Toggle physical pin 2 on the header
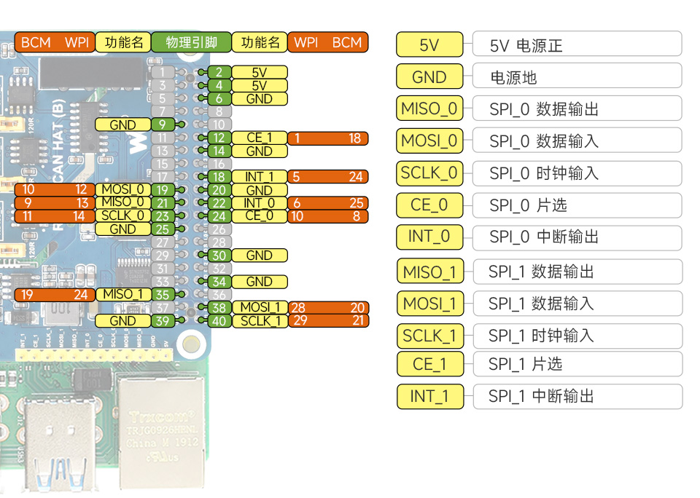 [217, 72]
